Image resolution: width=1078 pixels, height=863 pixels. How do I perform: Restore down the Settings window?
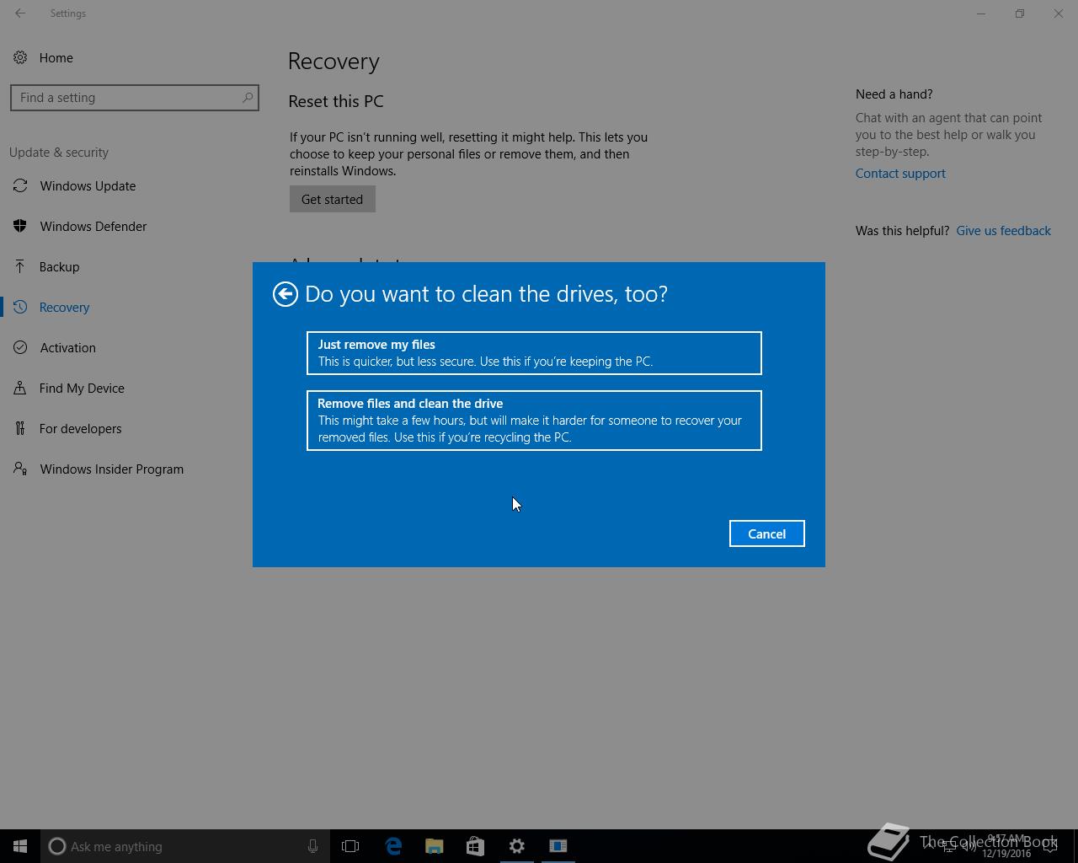1020,13
